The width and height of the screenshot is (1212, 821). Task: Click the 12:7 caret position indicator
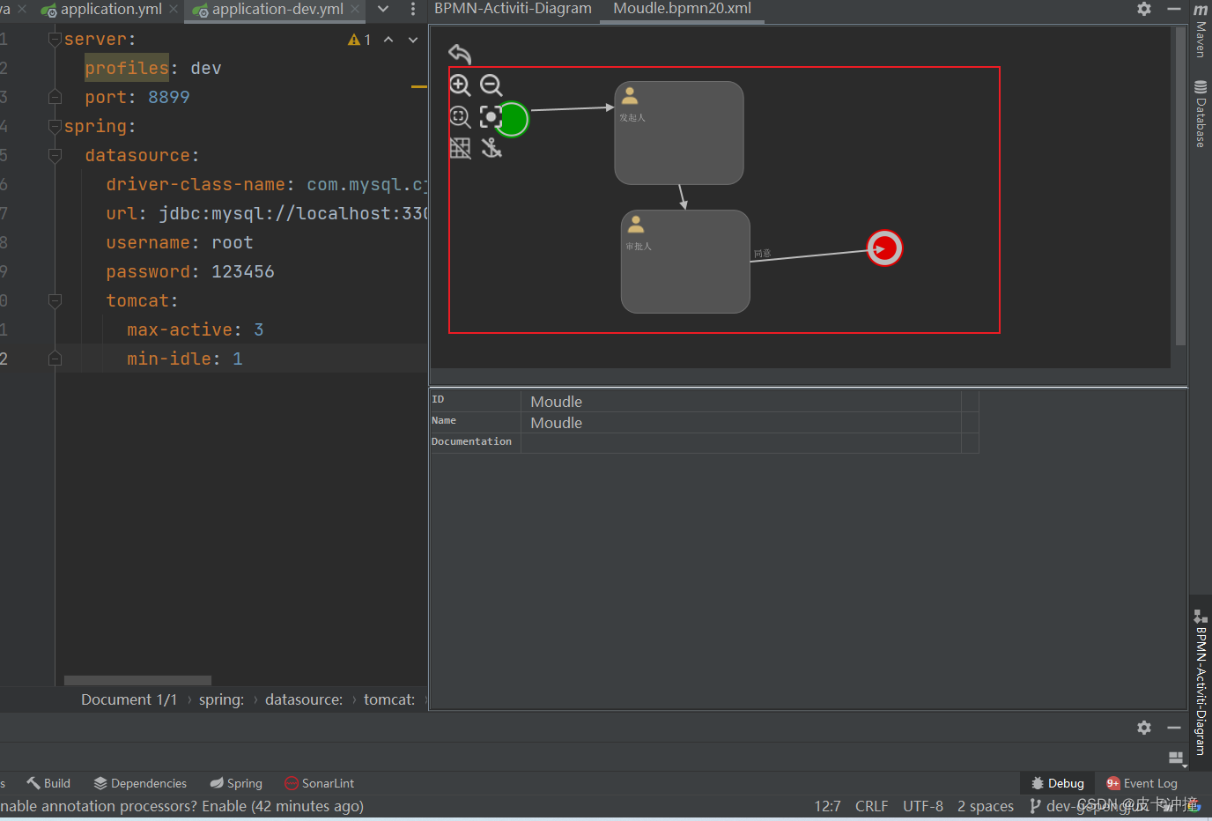pyautogui.click(x=827, y=806)
